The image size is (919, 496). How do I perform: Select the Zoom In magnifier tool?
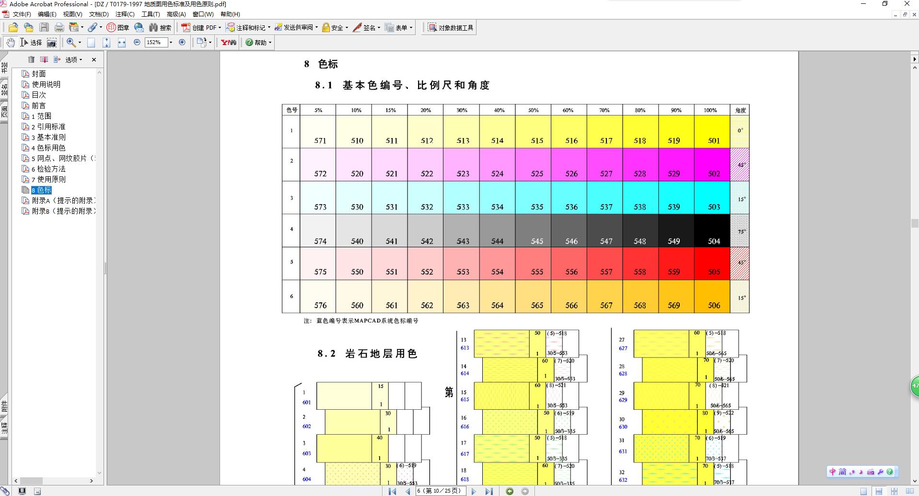[x=71, y=43]
